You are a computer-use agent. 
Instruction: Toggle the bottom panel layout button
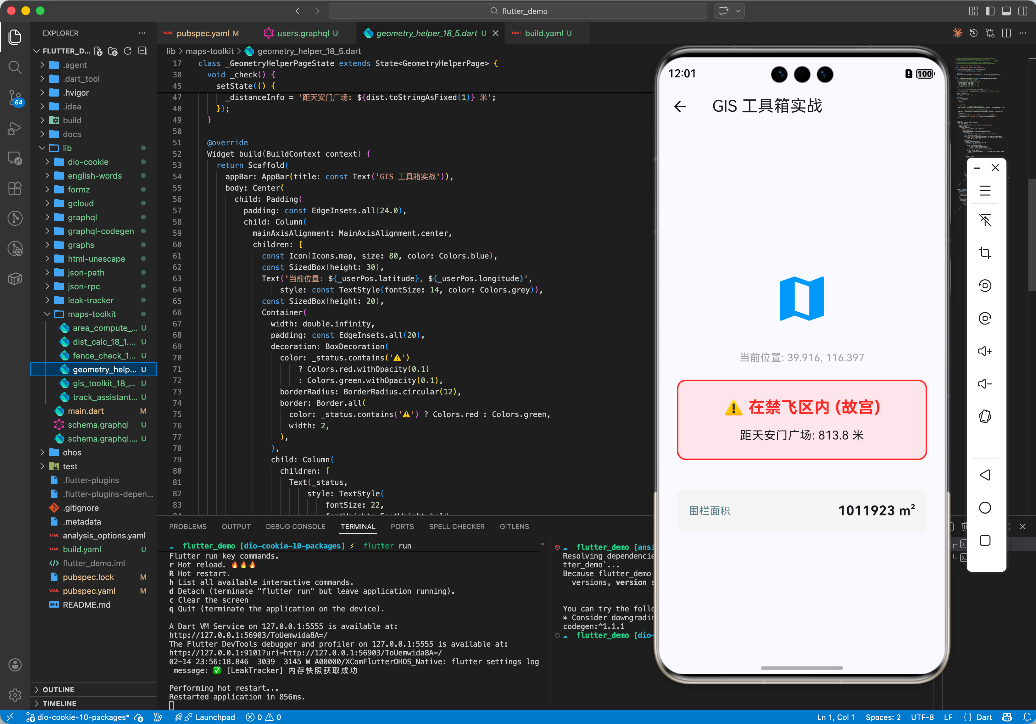(1006, 11)
